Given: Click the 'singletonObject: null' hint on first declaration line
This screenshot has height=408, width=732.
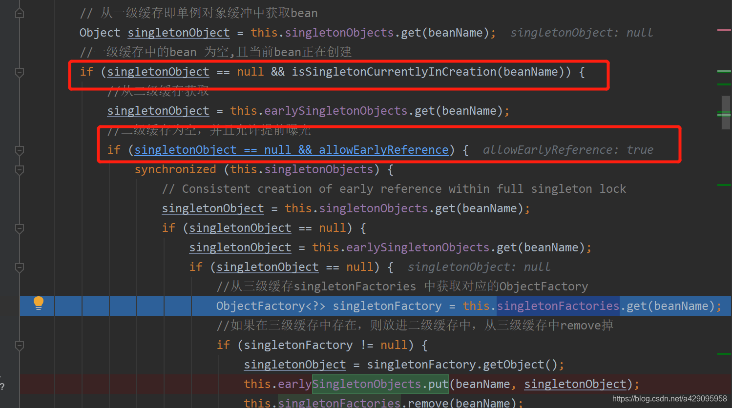Looking at the screenshot, I should (x=582, y=33).
